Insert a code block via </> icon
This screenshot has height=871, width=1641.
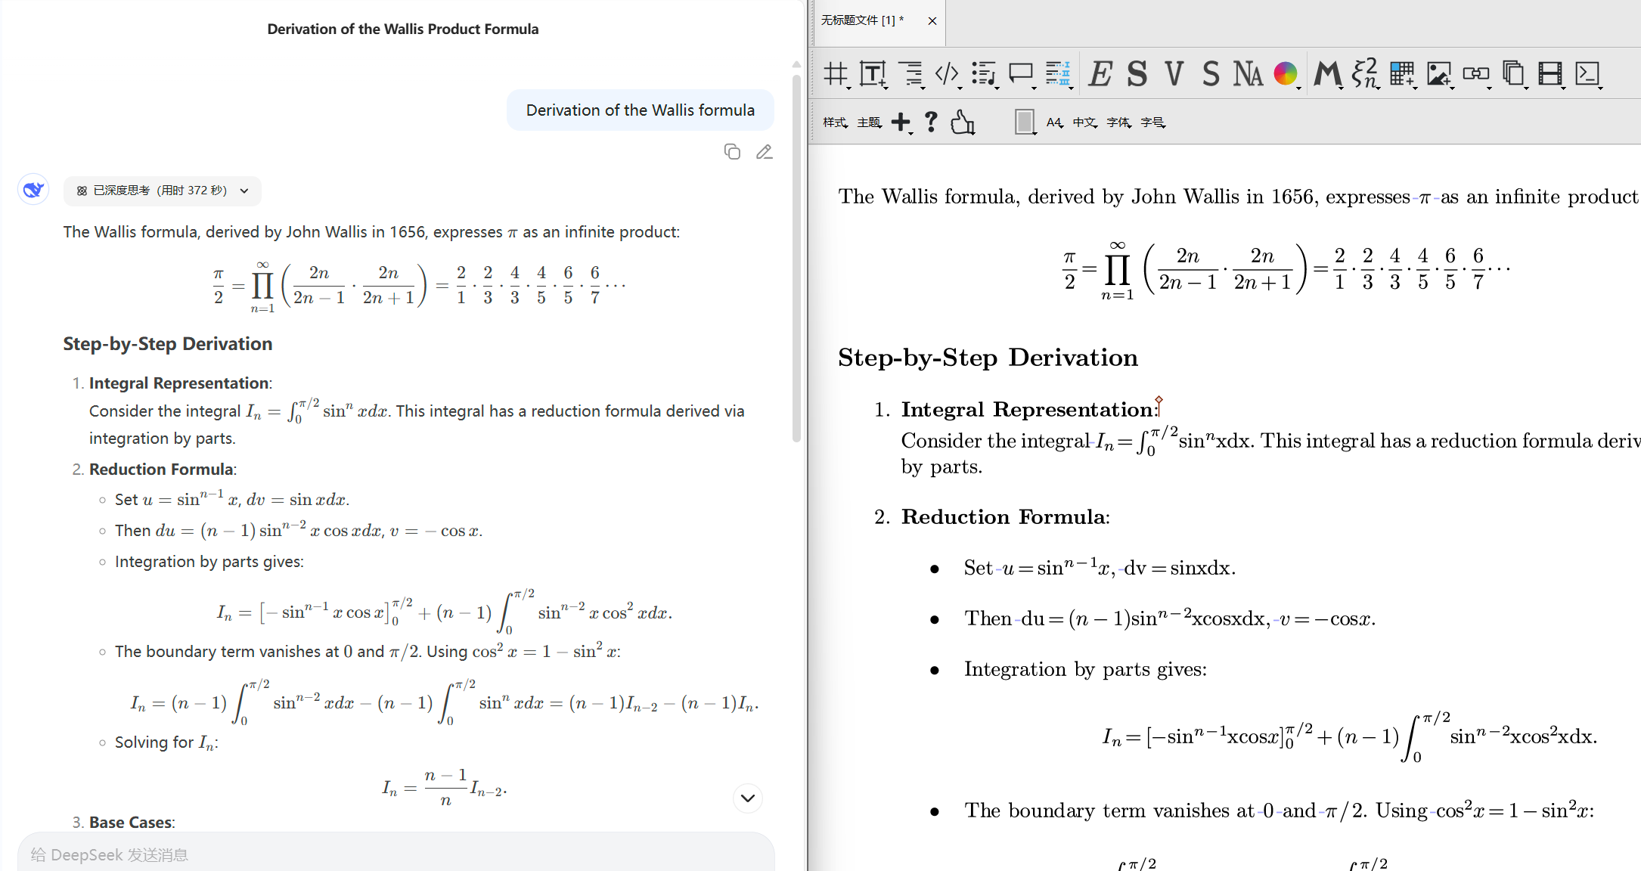click(x=948, y=74)
